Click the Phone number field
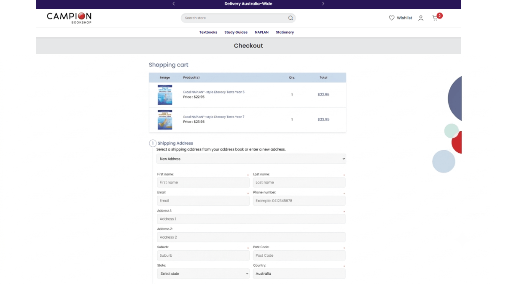Screen dimensions: 506x284 [299, 201]
